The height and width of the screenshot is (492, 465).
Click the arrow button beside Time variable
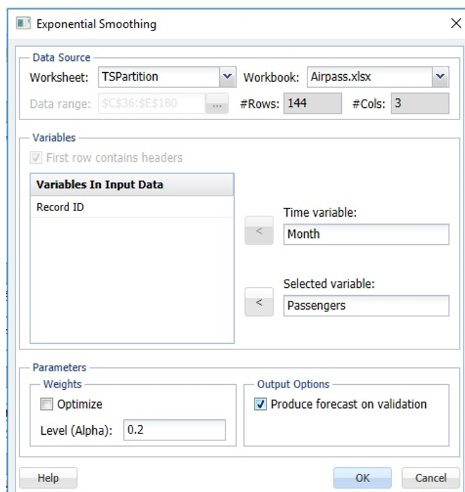pyautogui.click(x=259, y=231)
